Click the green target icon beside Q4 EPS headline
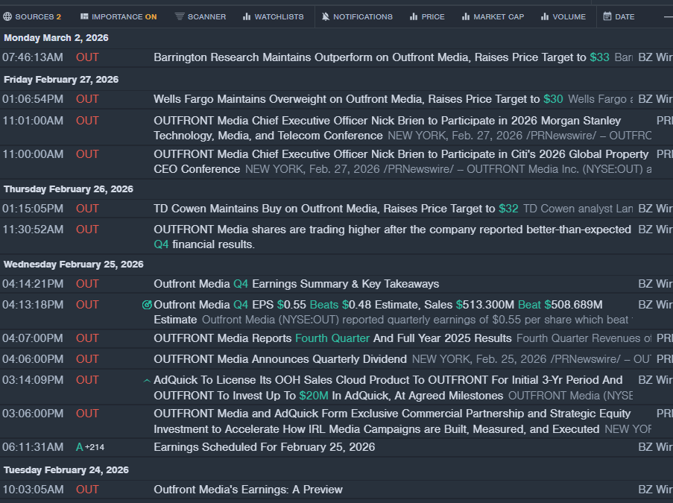Image resolution: width=673 pixels, height=503 pixels. click(x=147, y=305)
